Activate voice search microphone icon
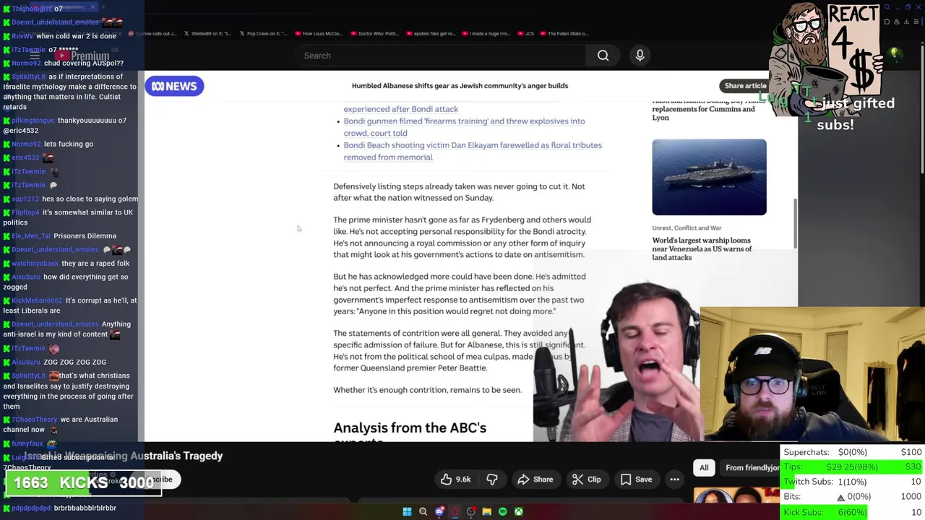Viewport: 925px width, 520px height. [x=640, y=56]
